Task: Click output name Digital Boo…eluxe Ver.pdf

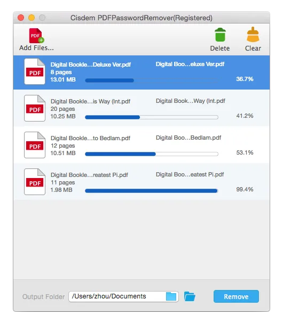Action: pyautogui.click(x=190, y=64)
